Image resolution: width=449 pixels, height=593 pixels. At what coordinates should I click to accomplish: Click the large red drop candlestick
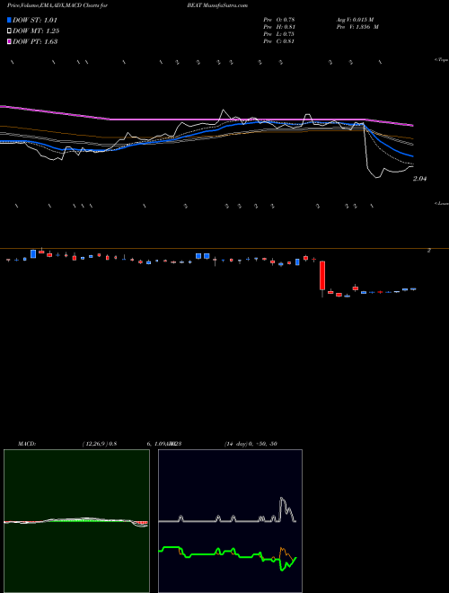click(x=322, y=275)
